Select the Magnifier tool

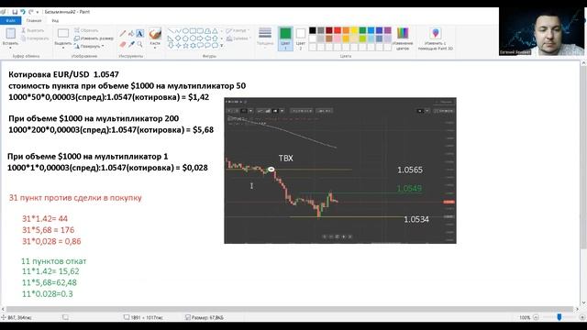pyautogui.click(x=139, y=45)
